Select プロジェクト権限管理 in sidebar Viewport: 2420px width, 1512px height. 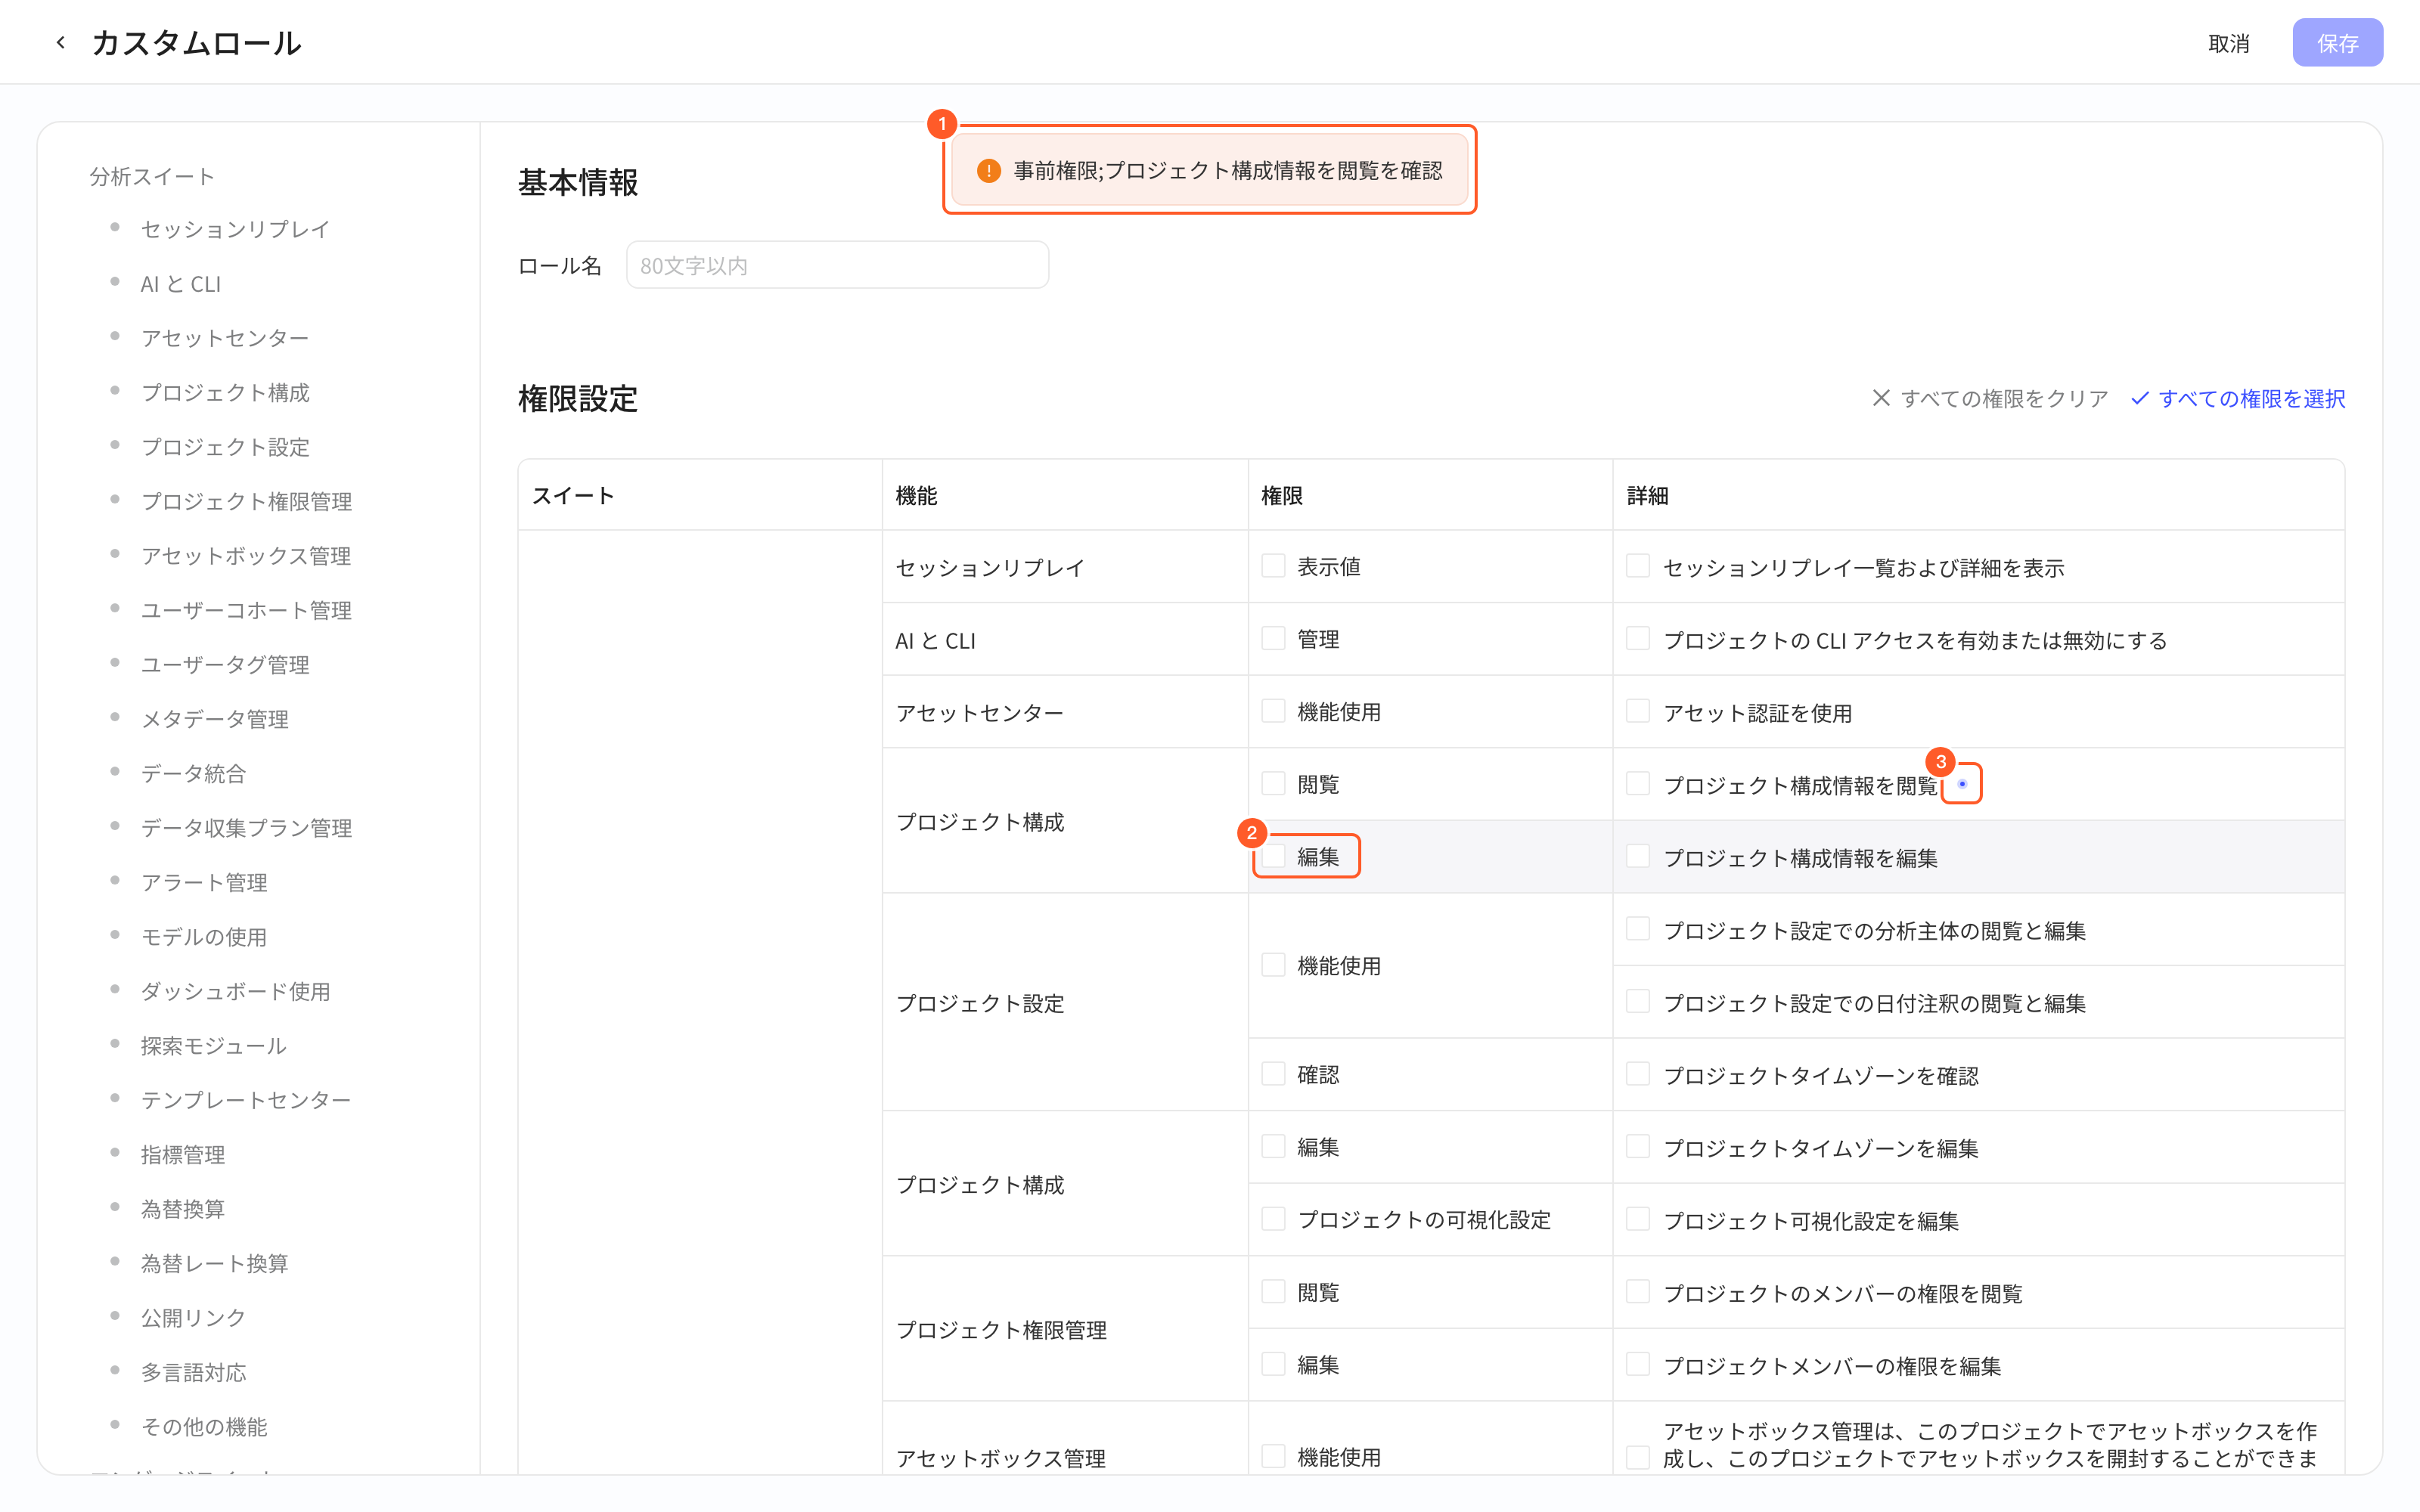tap(246, 501)
